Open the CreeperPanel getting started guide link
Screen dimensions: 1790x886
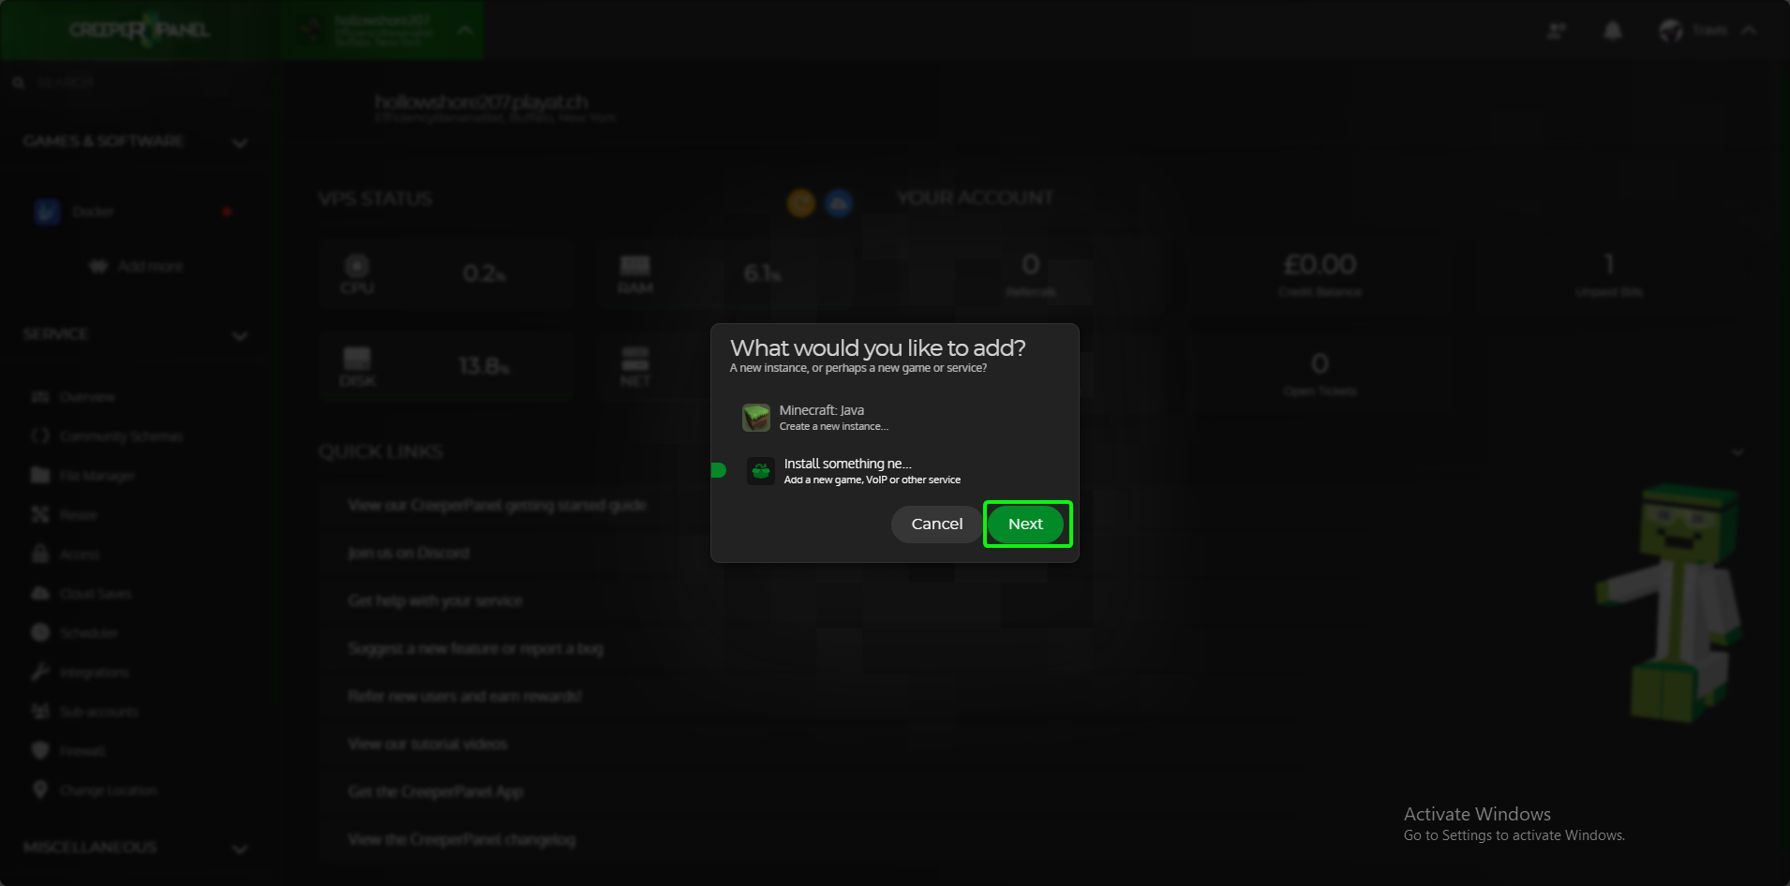point(498,506)
